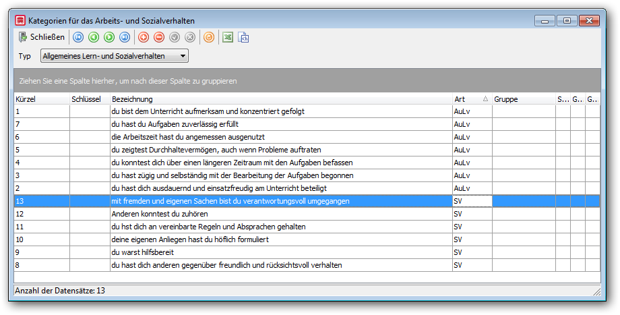620x315 pixels.
Task: Go to next record
Action: [x=109, y=37]
